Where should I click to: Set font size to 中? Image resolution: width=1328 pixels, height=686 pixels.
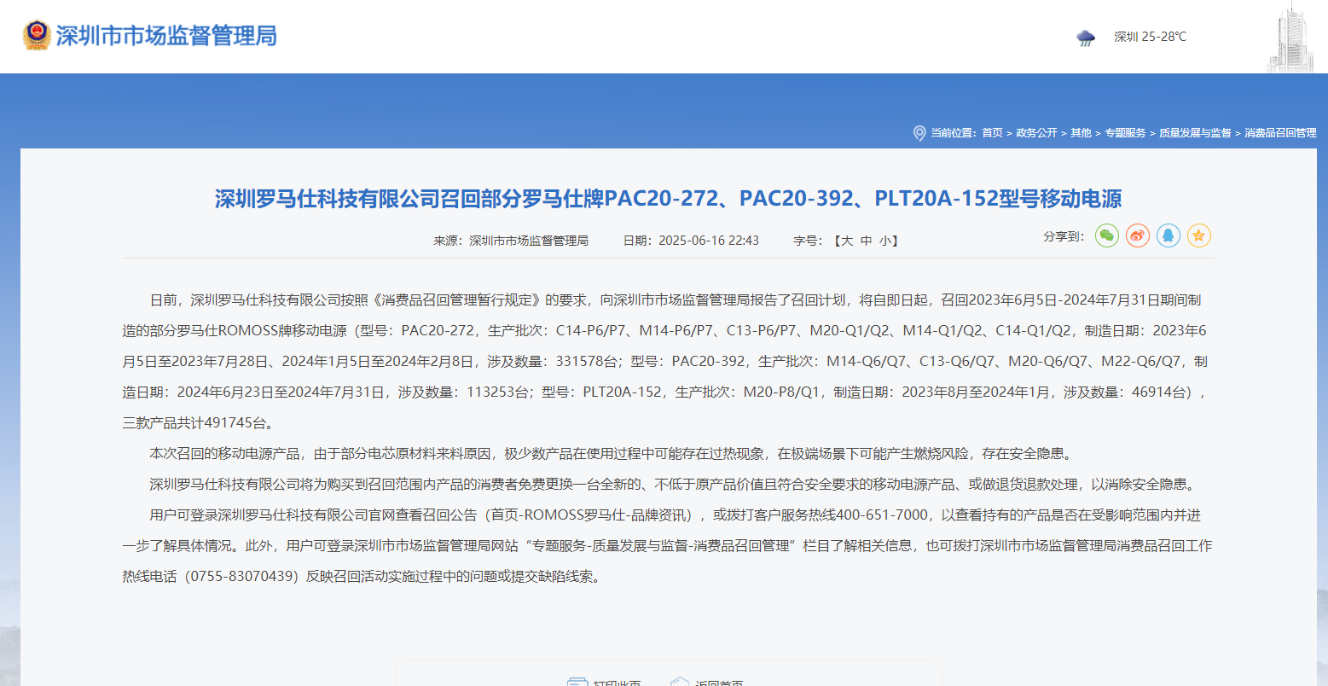(x=866, y=241)
